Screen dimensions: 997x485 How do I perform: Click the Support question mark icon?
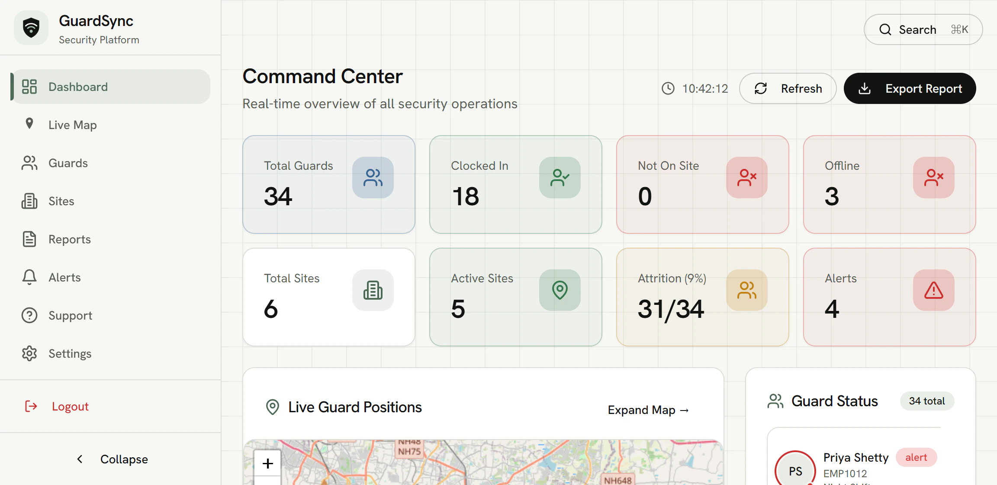(29, 315)
